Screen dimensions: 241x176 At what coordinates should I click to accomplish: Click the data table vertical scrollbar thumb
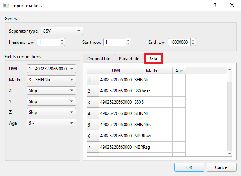(x=229, y=77)
